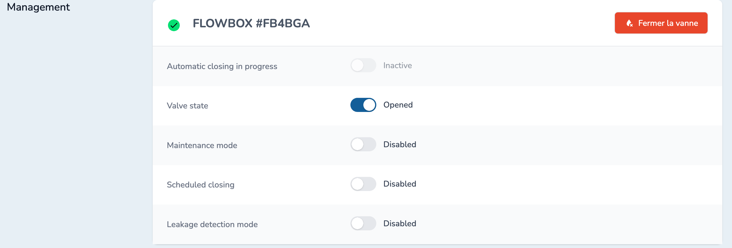
Task: Click the white card panel header area
Action: click(441, 23)
